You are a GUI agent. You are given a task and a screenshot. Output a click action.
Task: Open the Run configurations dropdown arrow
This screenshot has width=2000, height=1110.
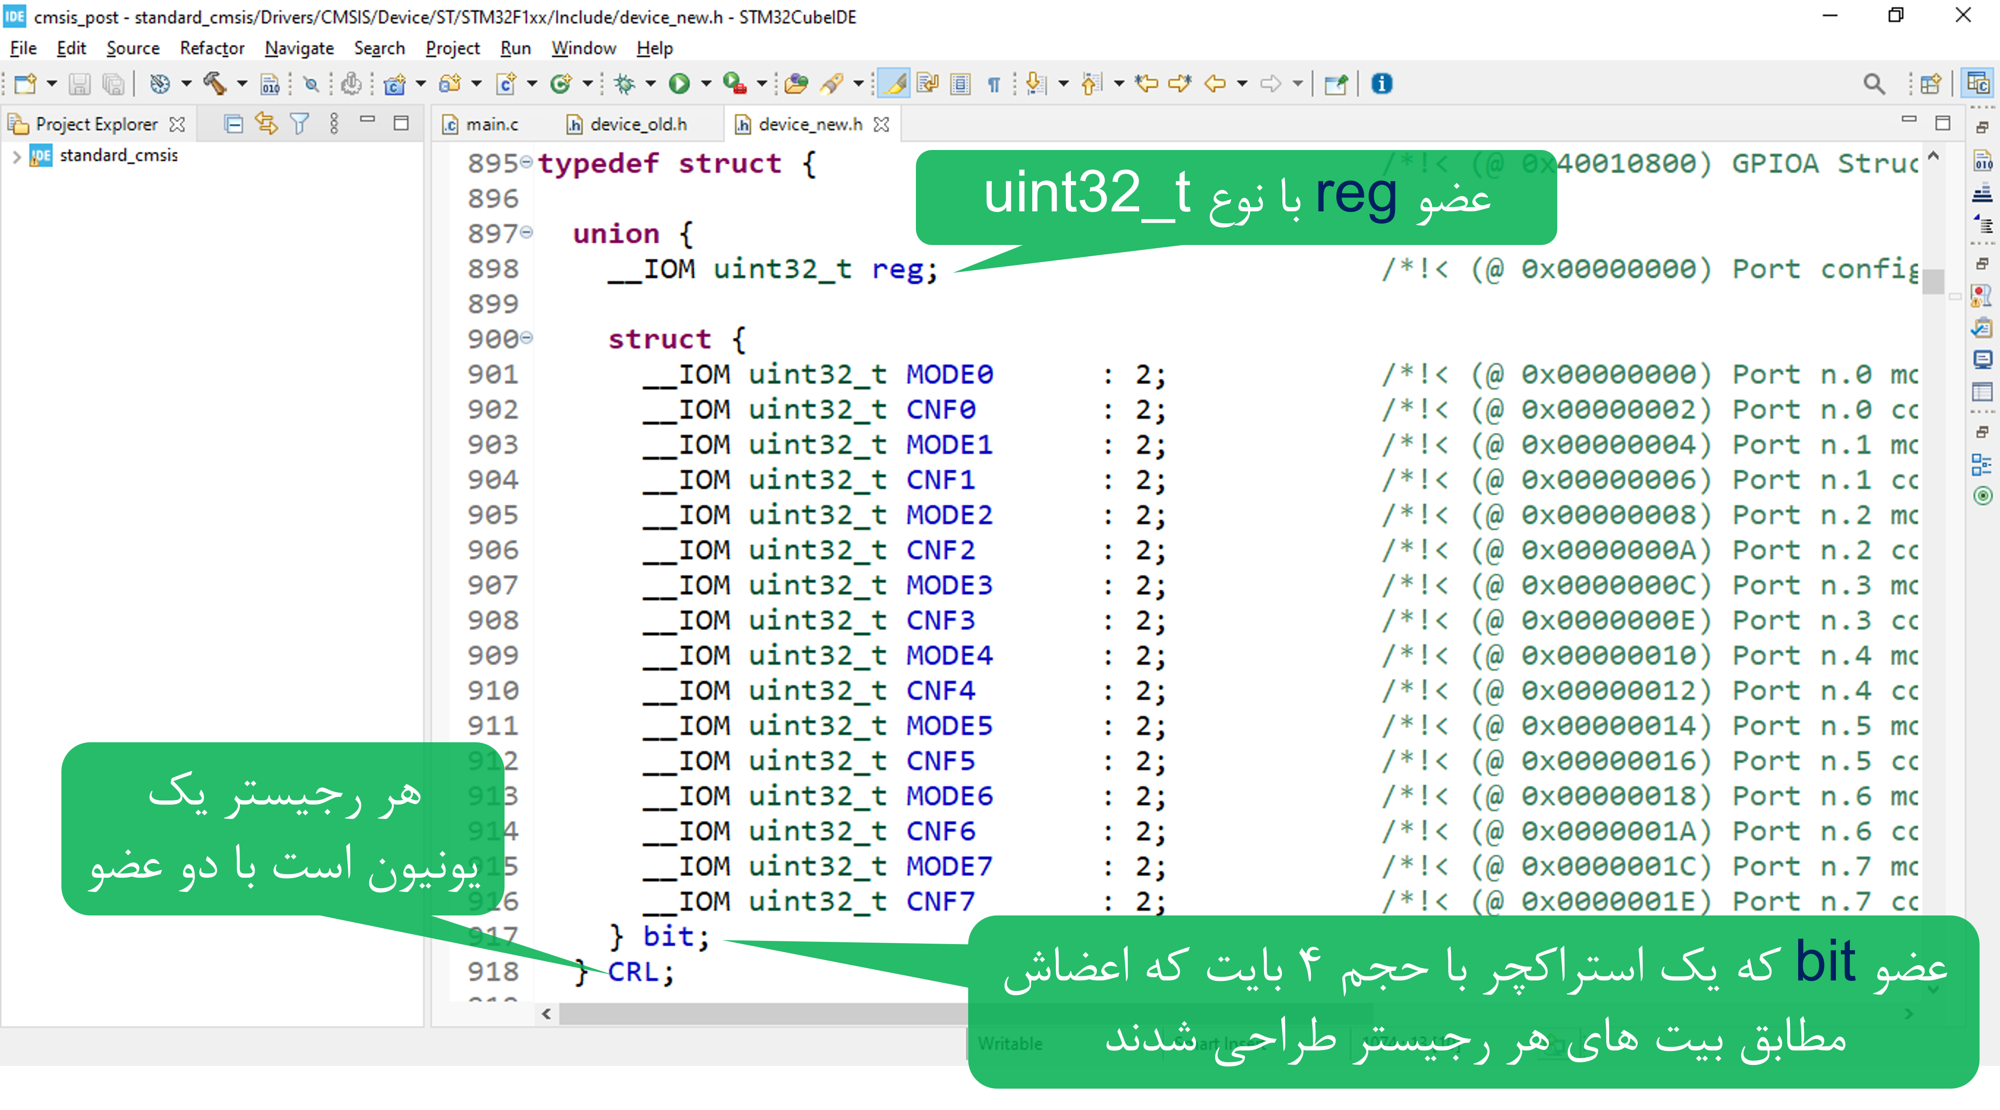click(x=706, y=84)
